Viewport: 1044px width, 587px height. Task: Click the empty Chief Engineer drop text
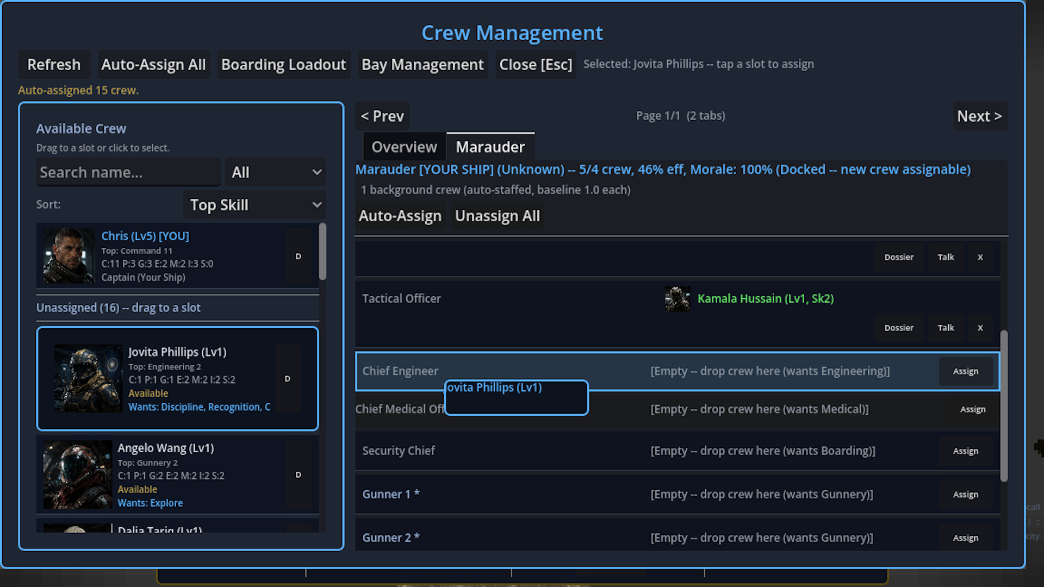coord(770,371)
